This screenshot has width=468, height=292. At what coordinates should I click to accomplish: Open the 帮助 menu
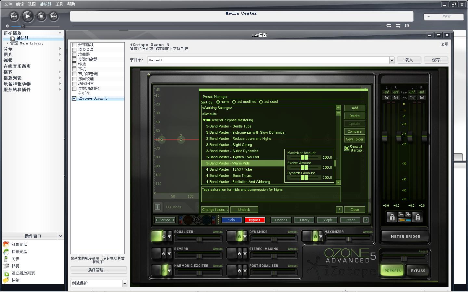coord(71,4)
